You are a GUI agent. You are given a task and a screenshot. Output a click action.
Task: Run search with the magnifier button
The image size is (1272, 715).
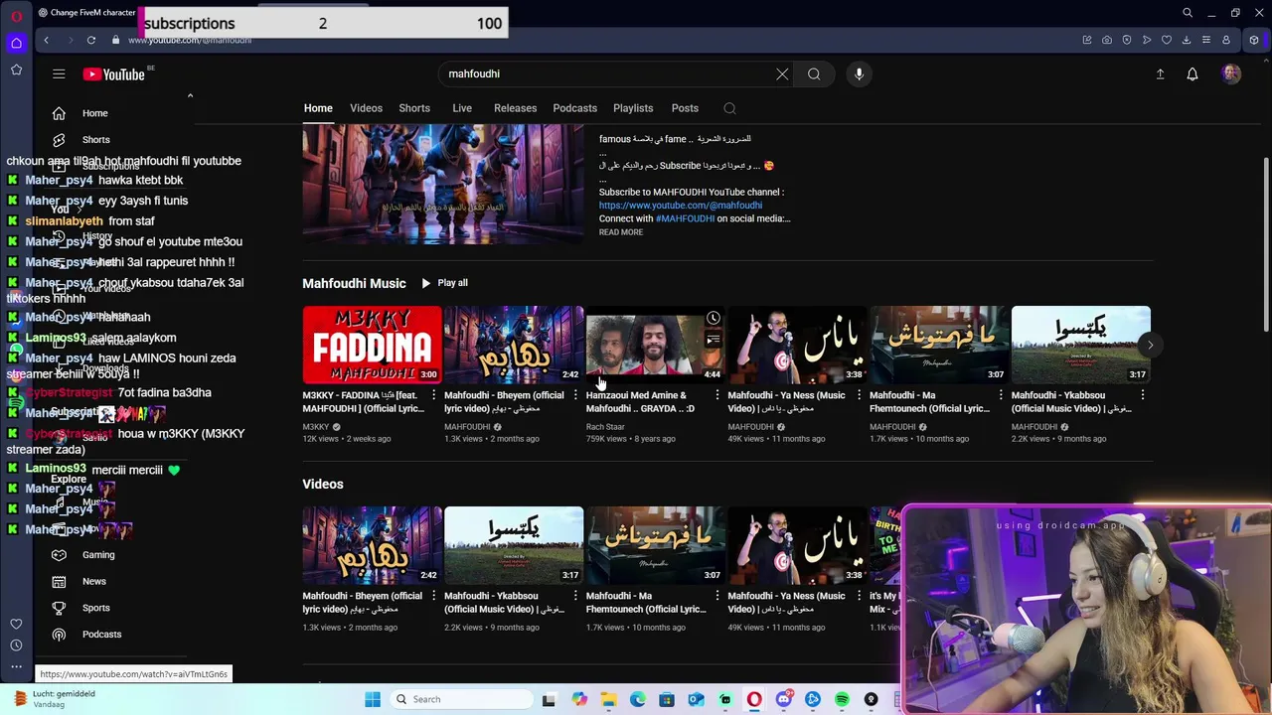[814, 73]
